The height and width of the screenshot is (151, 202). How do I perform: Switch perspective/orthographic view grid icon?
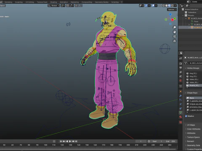click(x=175, y=41)
